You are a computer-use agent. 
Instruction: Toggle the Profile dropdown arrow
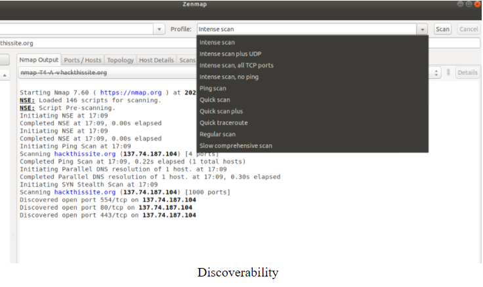(x=423, y=29)
